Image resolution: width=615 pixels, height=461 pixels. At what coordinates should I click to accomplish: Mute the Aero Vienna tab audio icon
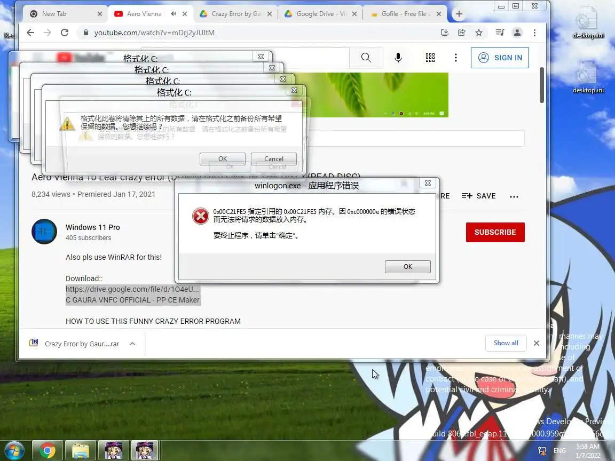coord(173,14)
